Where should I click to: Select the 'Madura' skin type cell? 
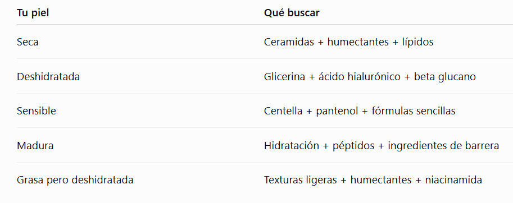[35, 146]
